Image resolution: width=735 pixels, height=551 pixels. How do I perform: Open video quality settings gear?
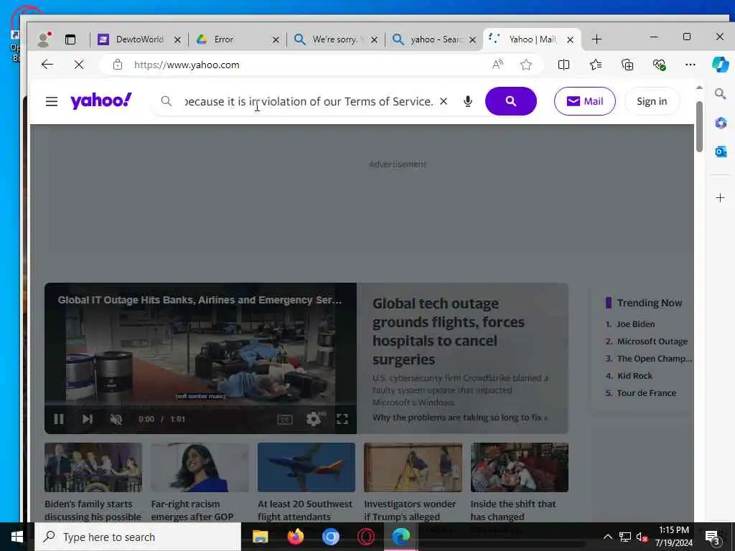314,418
